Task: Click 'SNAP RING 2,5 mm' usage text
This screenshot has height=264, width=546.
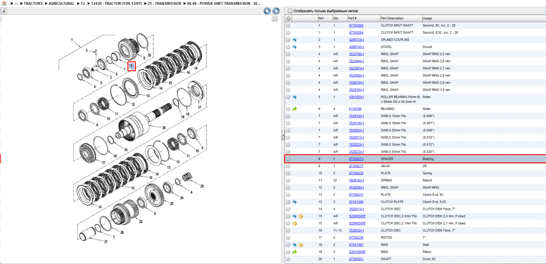Action: (436, 54)
